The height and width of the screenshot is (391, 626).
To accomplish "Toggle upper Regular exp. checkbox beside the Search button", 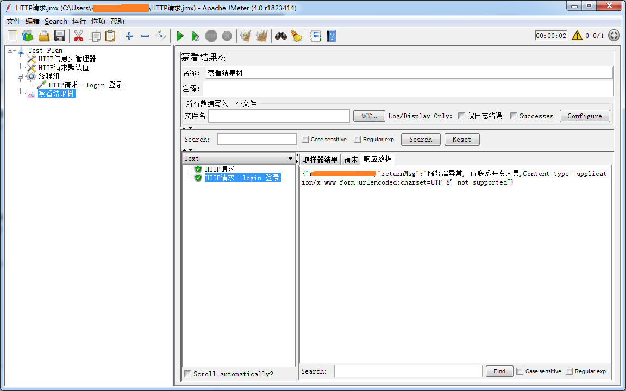I will coord(358,139).
